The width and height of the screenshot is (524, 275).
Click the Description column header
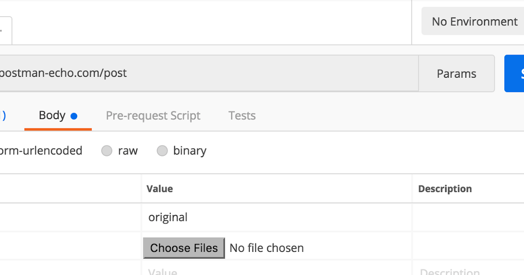click(x=445, y=189)
